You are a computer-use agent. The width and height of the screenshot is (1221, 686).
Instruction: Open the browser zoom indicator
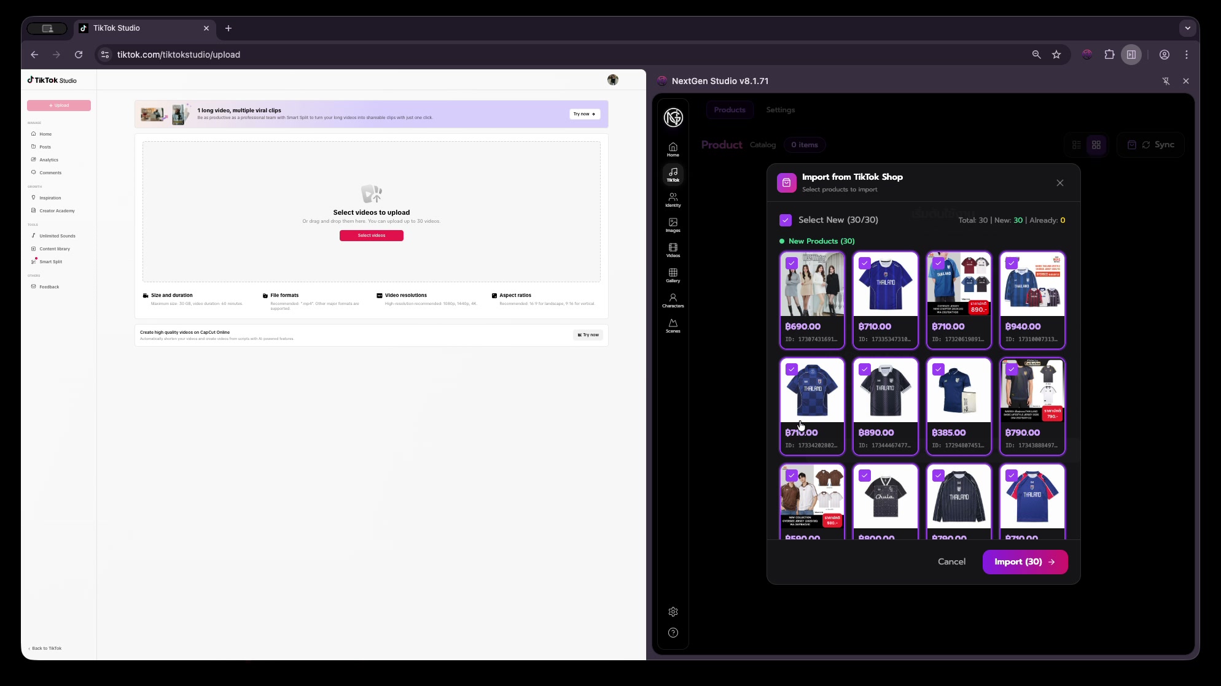pos(1037,55)
